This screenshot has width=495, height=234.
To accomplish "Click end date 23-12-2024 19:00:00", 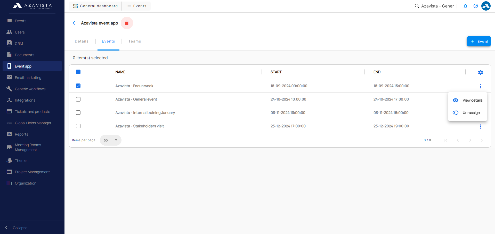I will 391,126.
